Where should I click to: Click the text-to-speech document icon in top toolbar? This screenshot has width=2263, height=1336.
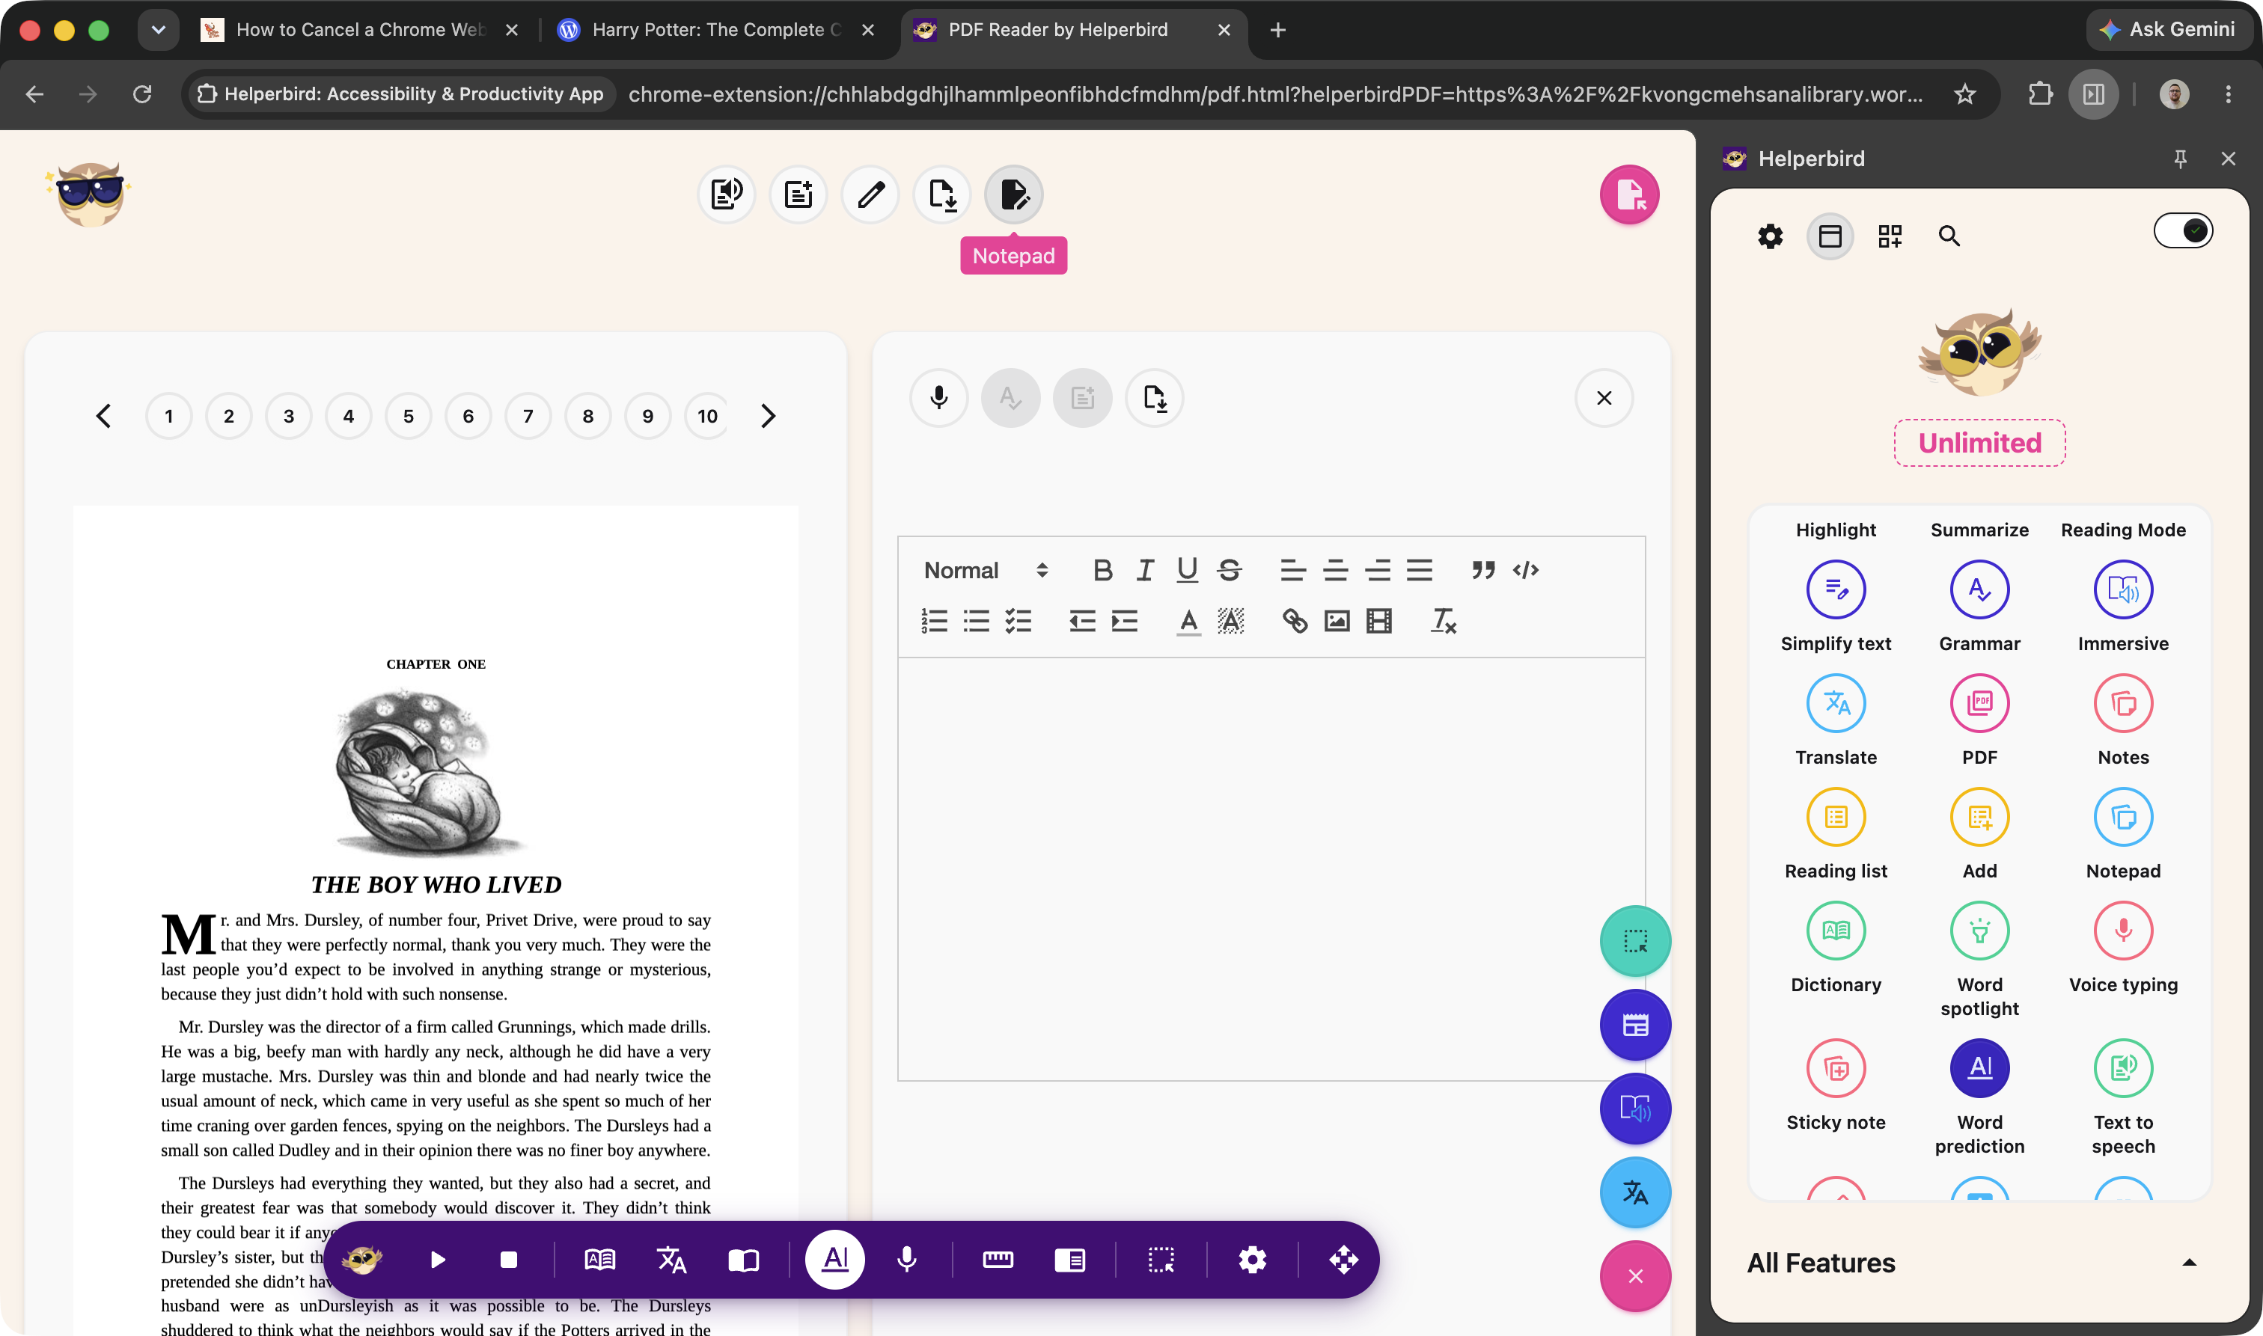[x=726, y=194]
